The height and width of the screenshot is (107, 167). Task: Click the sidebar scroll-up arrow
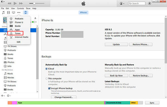(37, 26)
